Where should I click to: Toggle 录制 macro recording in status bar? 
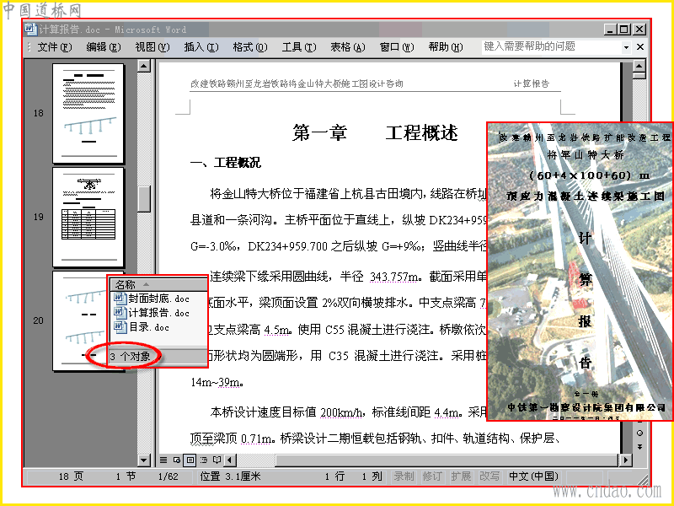[x=404, y=476]
